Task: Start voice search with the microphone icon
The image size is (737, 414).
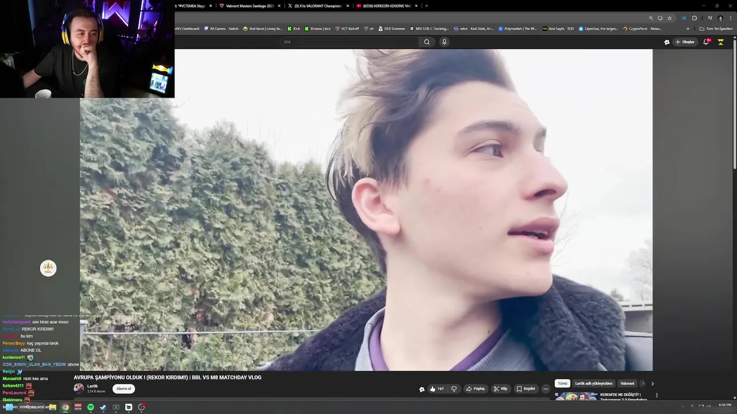Action: click(444, 41)
